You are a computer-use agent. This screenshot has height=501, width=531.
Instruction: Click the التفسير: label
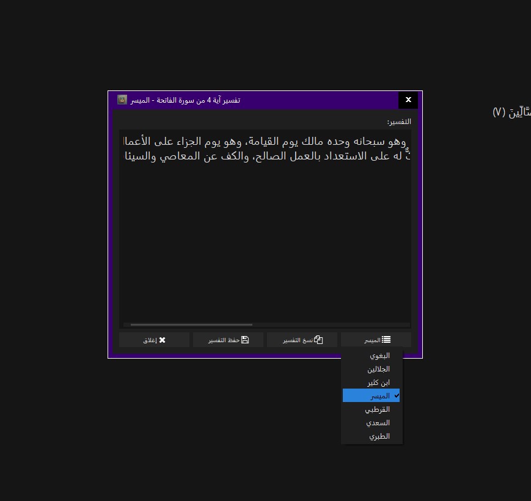click(399, 122)
